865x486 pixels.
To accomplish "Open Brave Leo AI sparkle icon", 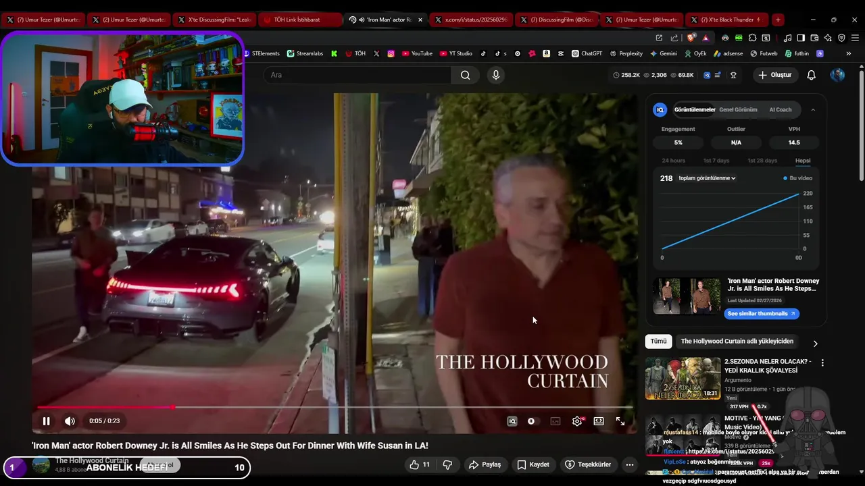I will (x=828, y=38).
